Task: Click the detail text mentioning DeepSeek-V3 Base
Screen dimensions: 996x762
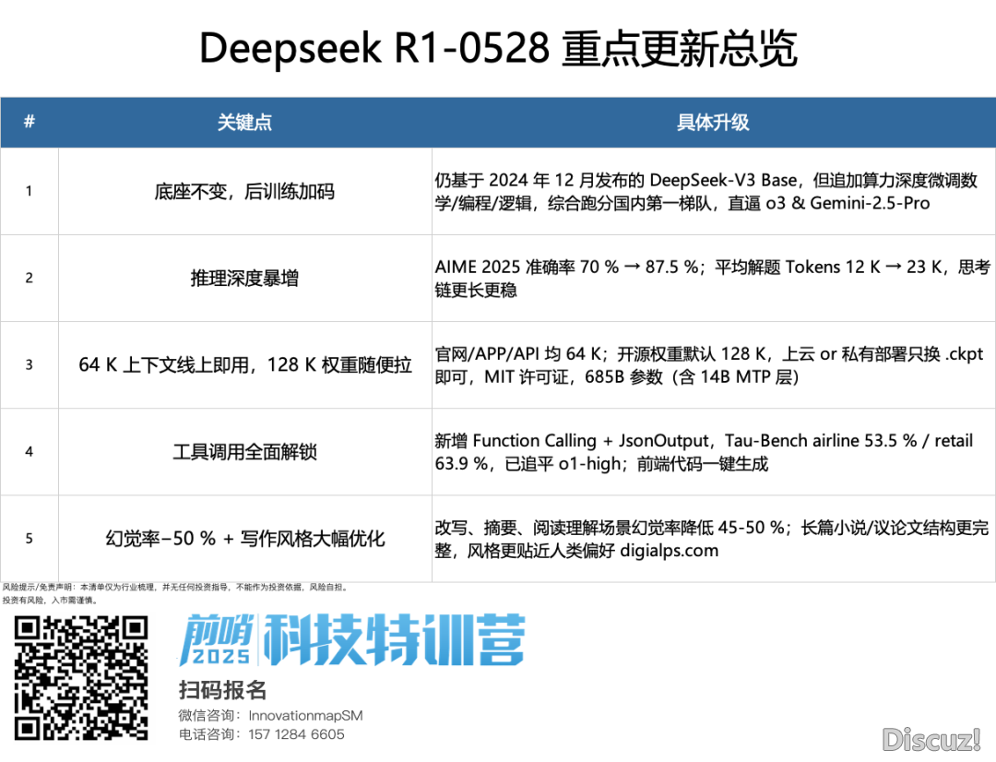Action: pos(705,192)
